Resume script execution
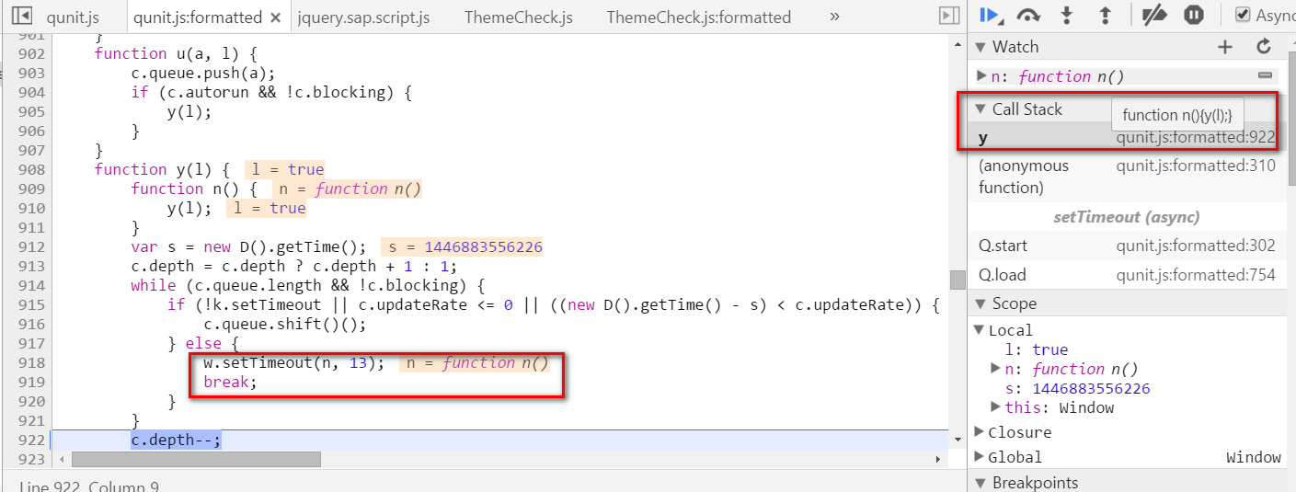 [991, 15]
